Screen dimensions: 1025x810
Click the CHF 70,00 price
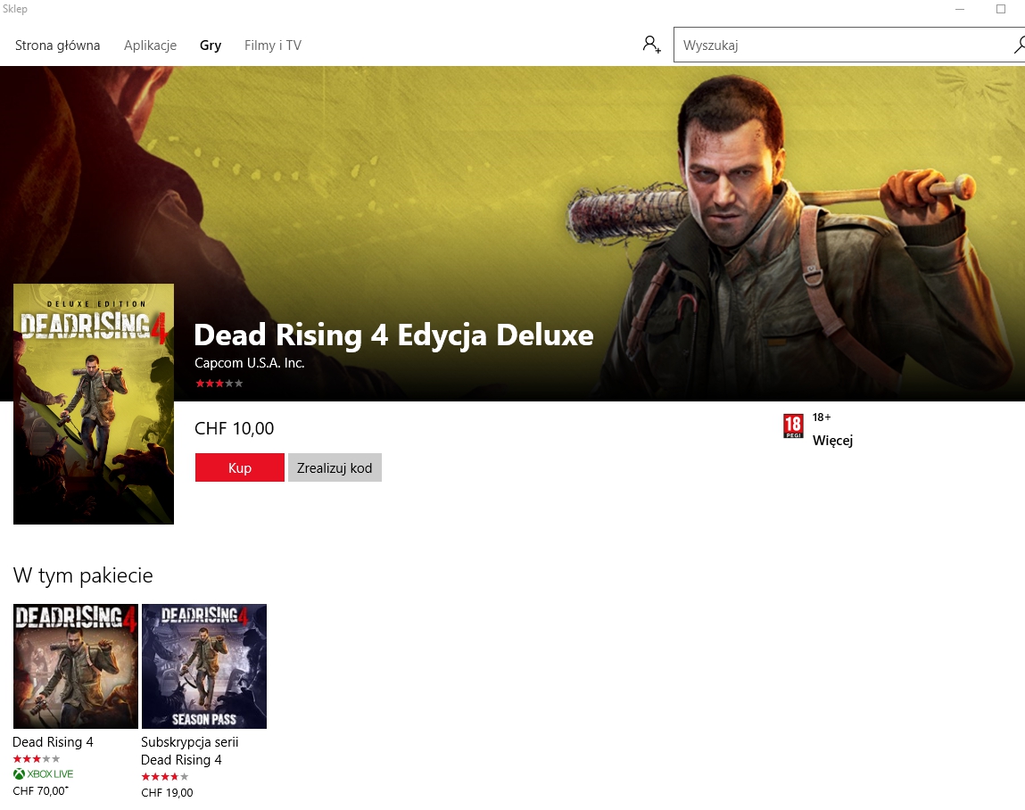(40, 791)
